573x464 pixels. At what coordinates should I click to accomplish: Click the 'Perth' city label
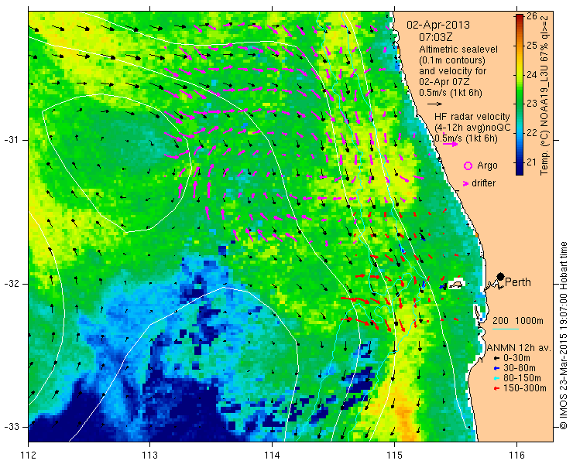pyautogui.click(x=518, y=282)
